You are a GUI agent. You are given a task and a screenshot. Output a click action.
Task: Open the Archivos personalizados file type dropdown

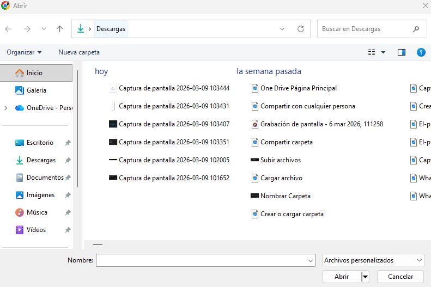coord(373,260)
